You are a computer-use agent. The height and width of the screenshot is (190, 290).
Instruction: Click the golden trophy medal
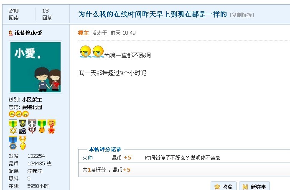(x=23, y=143)
